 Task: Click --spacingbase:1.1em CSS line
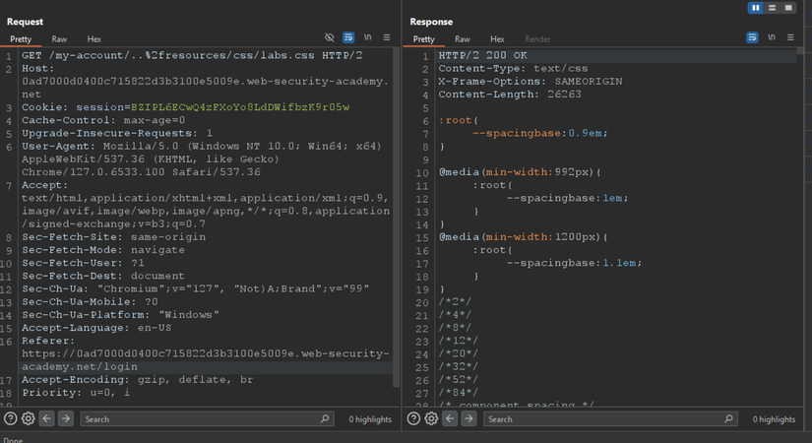(x=574, y=263)
